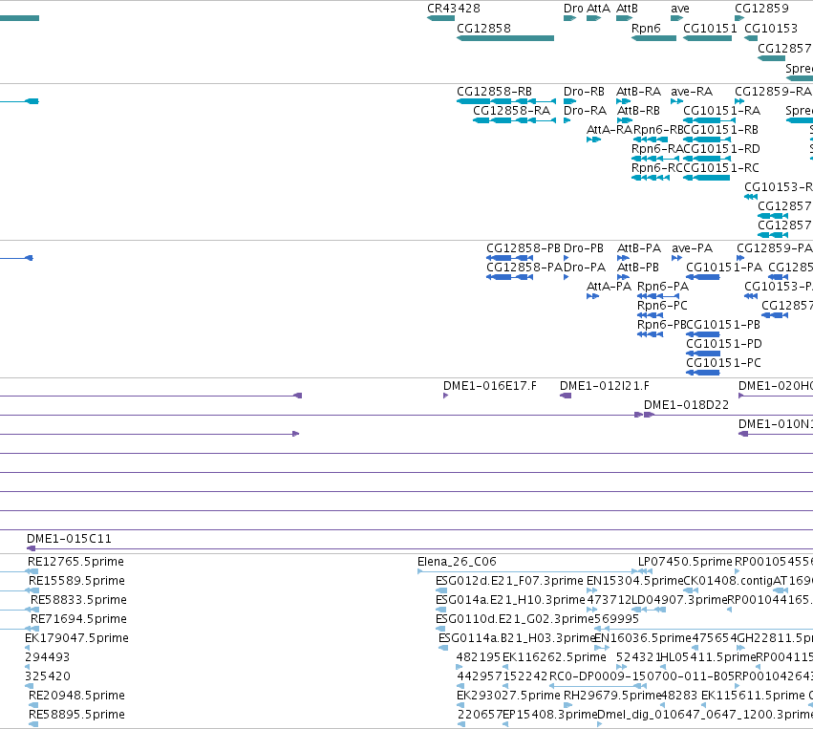Click the transcript label "CG10151-RA"
Screen dimensions: 813x729
pyautogui.click(x=721, y=111)
